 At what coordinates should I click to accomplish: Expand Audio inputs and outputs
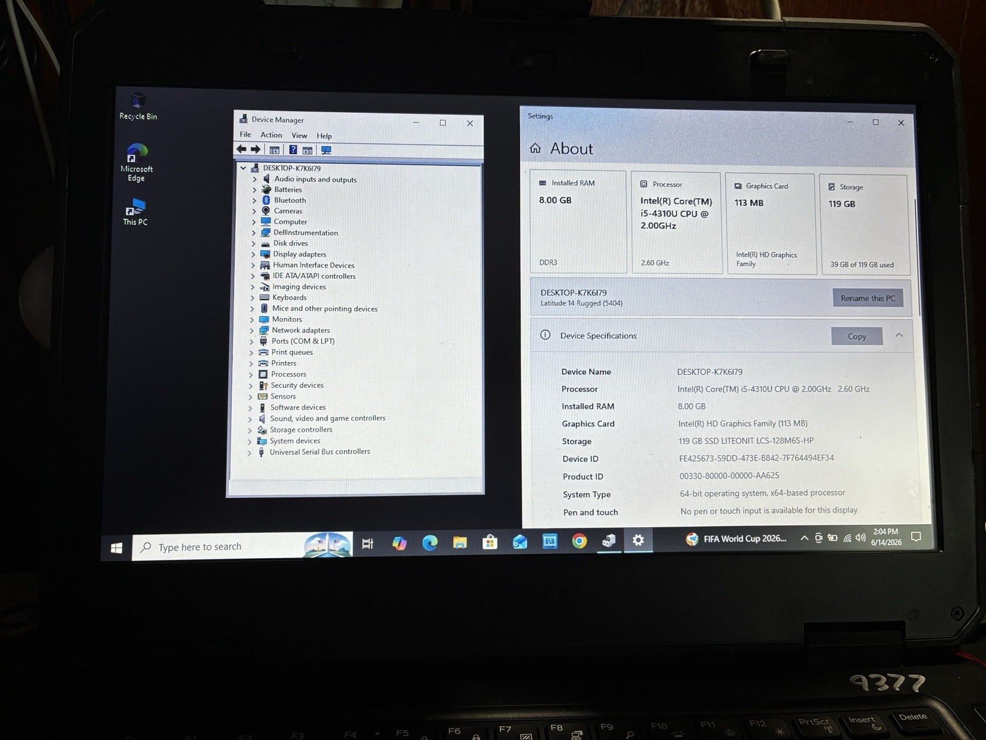[x=255, y=179]
